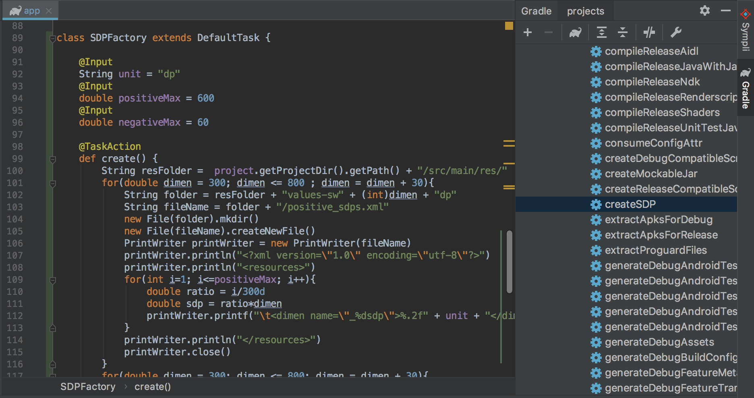Viewport: 754px width, 398px height.
Task: Click the Gradle panel title label
Action: (x=536, y=11)
